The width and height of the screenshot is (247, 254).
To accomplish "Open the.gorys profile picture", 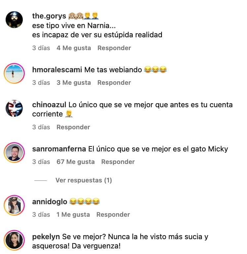I will 14,19.
